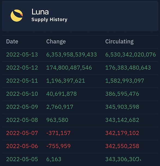Viewport: 160px width, 166px height.
Task: Click circulating value 6,530,342,020,076
Action: 131,55
